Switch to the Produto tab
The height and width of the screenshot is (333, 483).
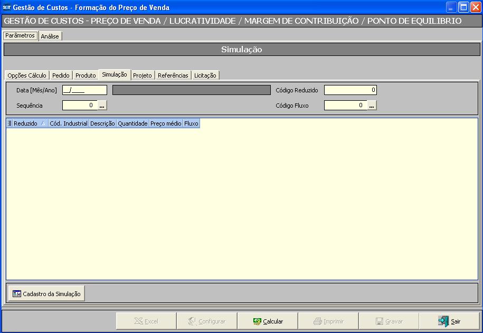86,75
